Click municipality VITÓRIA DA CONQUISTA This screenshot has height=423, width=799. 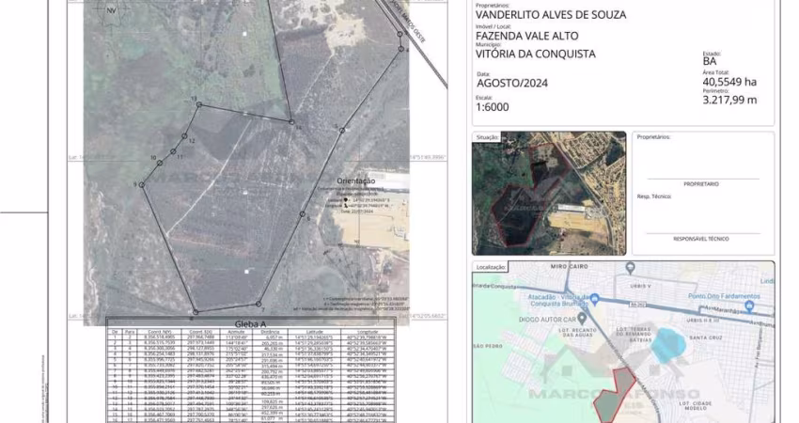coord(536,54)
